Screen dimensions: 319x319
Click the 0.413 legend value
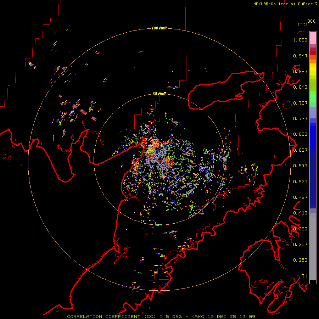point(300,213)
